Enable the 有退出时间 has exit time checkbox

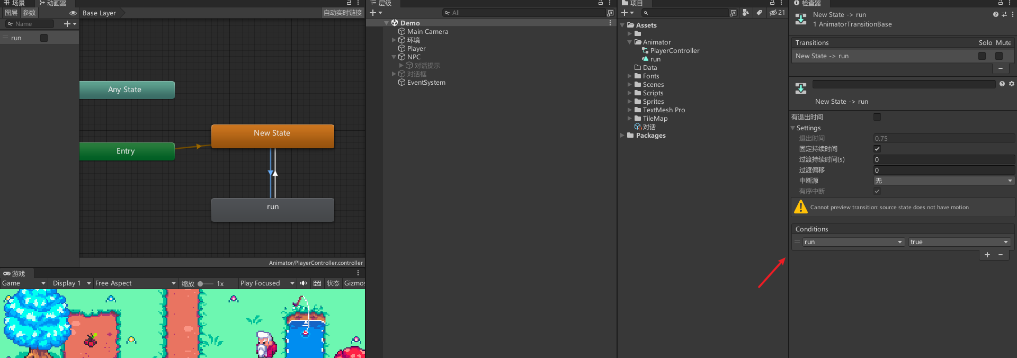coord(877,117)
